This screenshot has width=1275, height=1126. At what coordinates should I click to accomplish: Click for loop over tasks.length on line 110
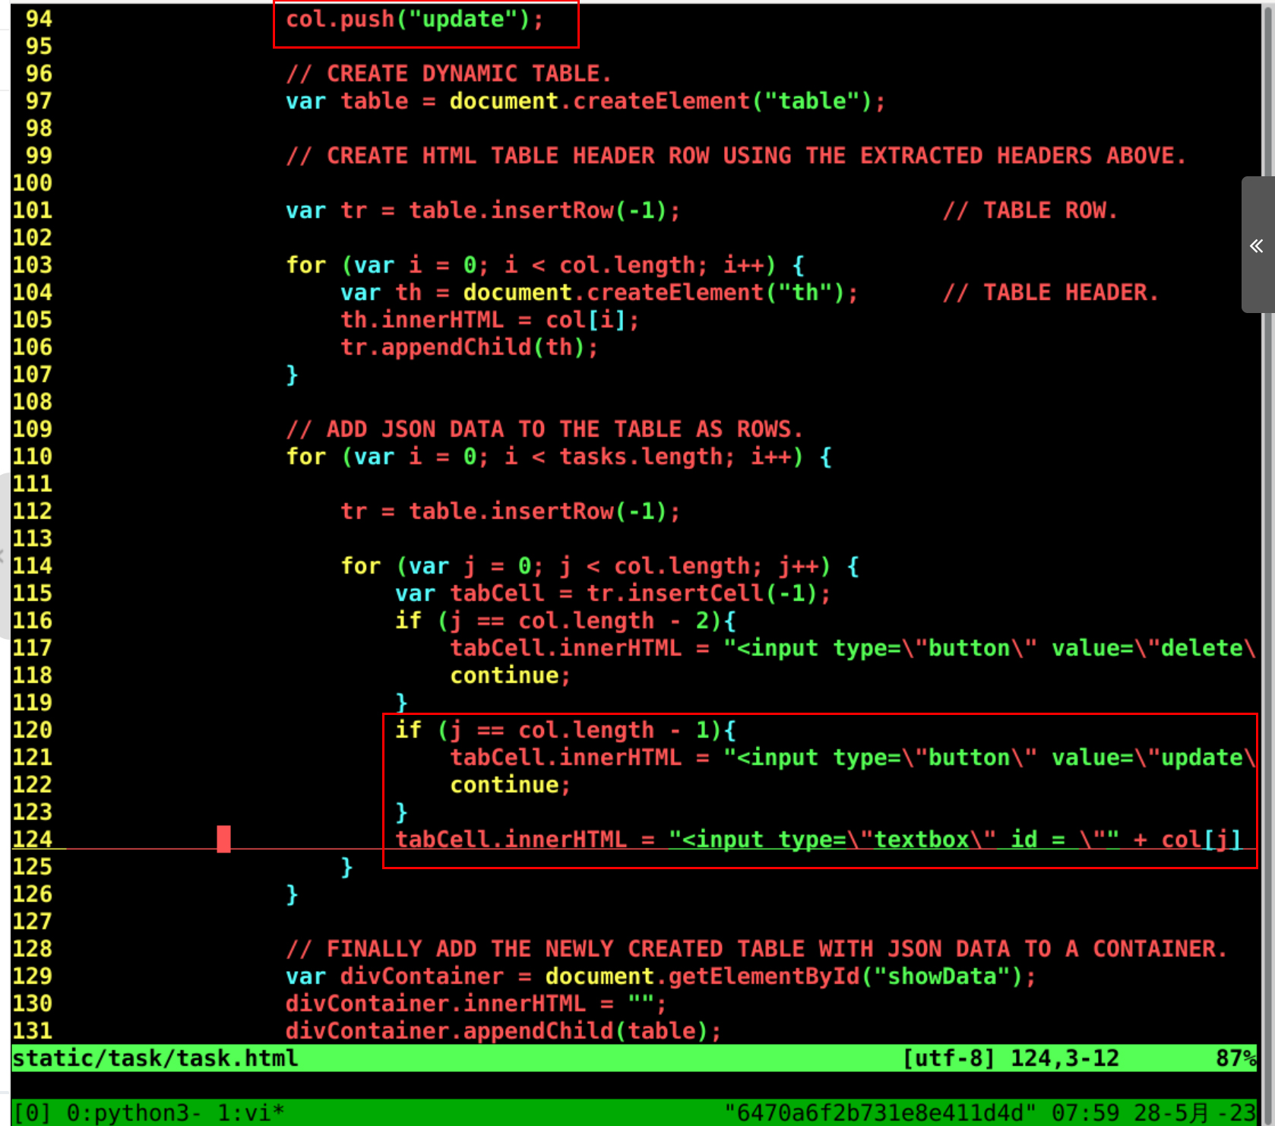point(558,457)
